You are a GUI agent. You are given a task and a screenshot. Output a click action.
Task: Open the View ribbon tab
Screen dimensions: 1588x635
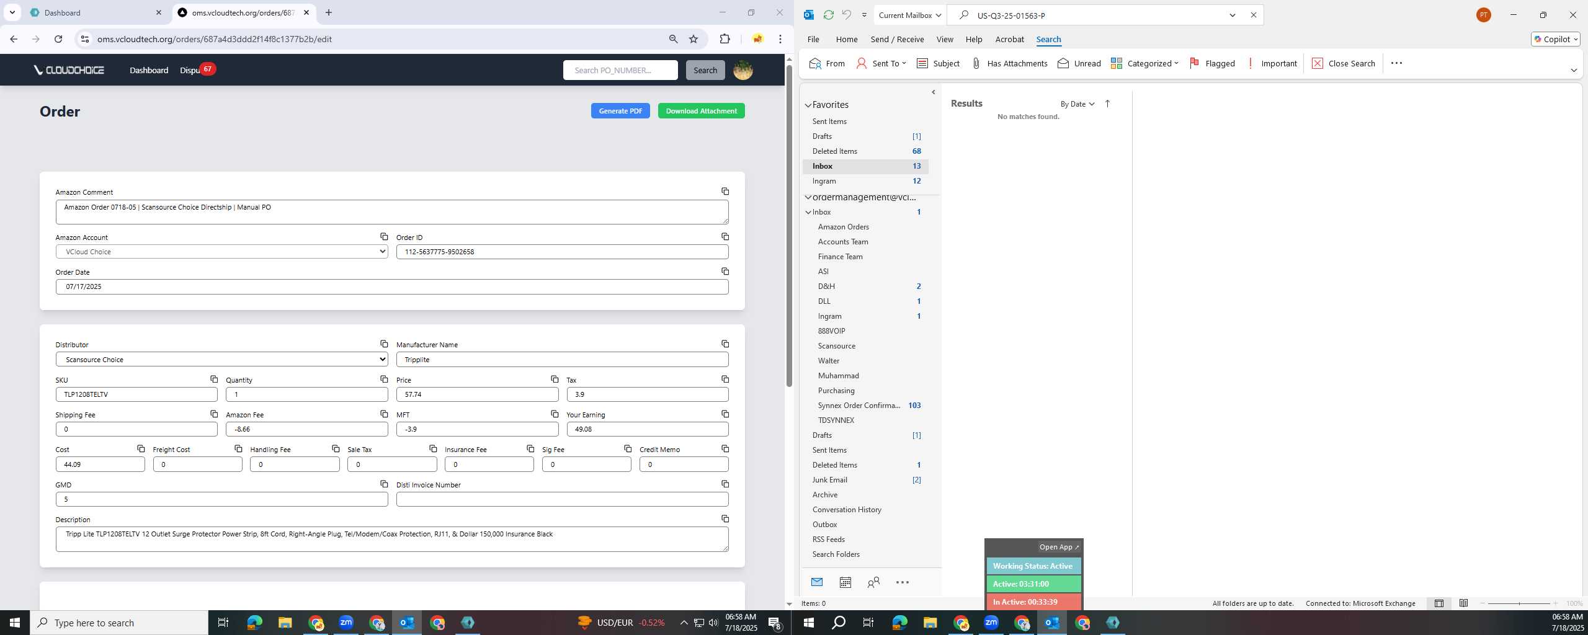(945, 39)
